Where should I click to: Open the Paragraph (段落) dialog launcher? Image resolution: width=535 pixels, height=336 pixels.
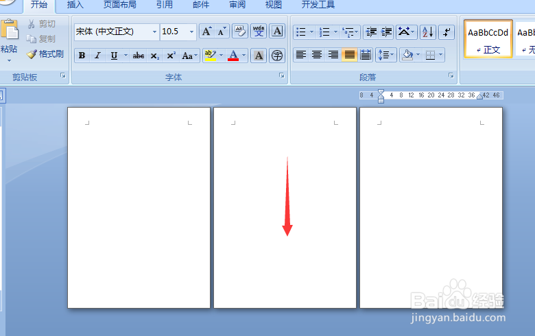coord(451,75)
